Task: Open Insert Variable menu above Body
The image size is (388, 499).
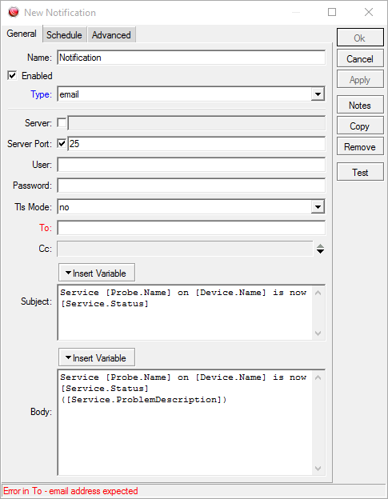Action: click(x=97, y=357)
